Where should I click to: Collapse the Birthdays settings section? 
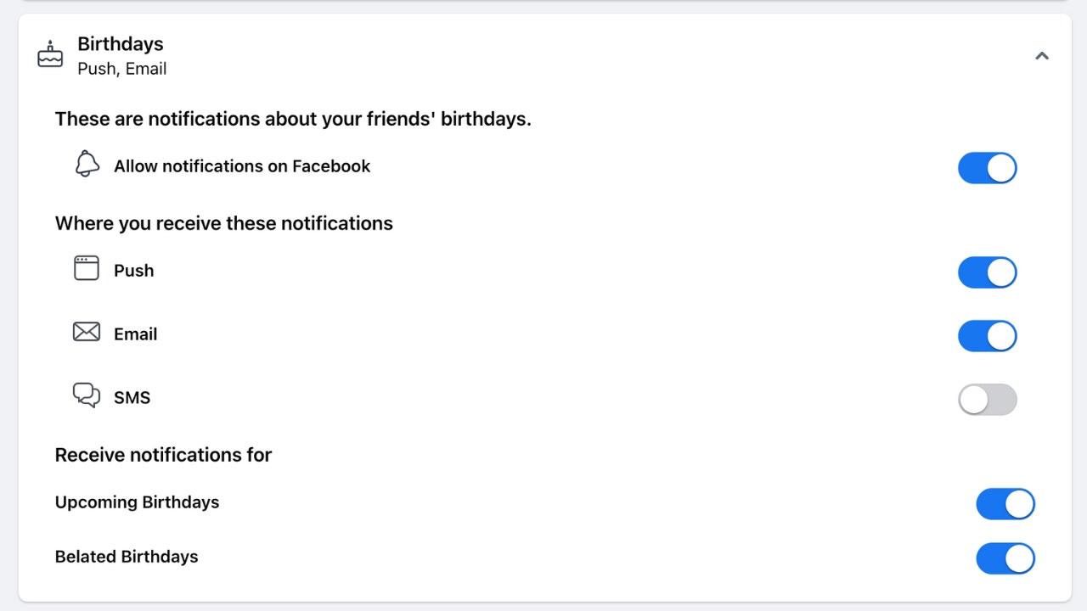pyautogui.click(x=1042, y=56)
